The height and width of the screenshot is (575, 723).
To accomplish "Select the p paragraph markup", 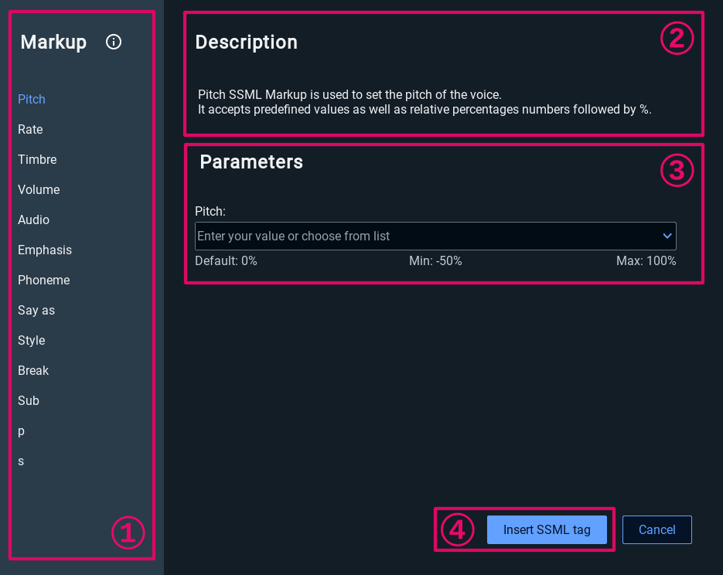I will click(x=22, y=430).
